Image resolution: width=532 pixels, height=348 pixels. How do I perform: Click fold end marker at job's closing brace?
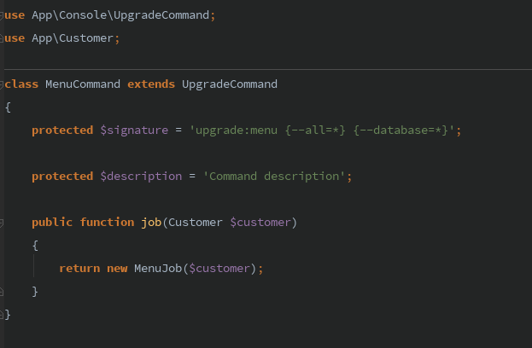click(3, 292)
